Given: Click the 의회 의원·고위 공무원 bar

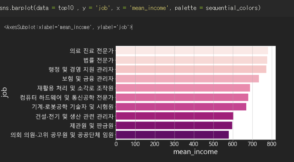Looking at the screenshot, I should tap(172, 135).
